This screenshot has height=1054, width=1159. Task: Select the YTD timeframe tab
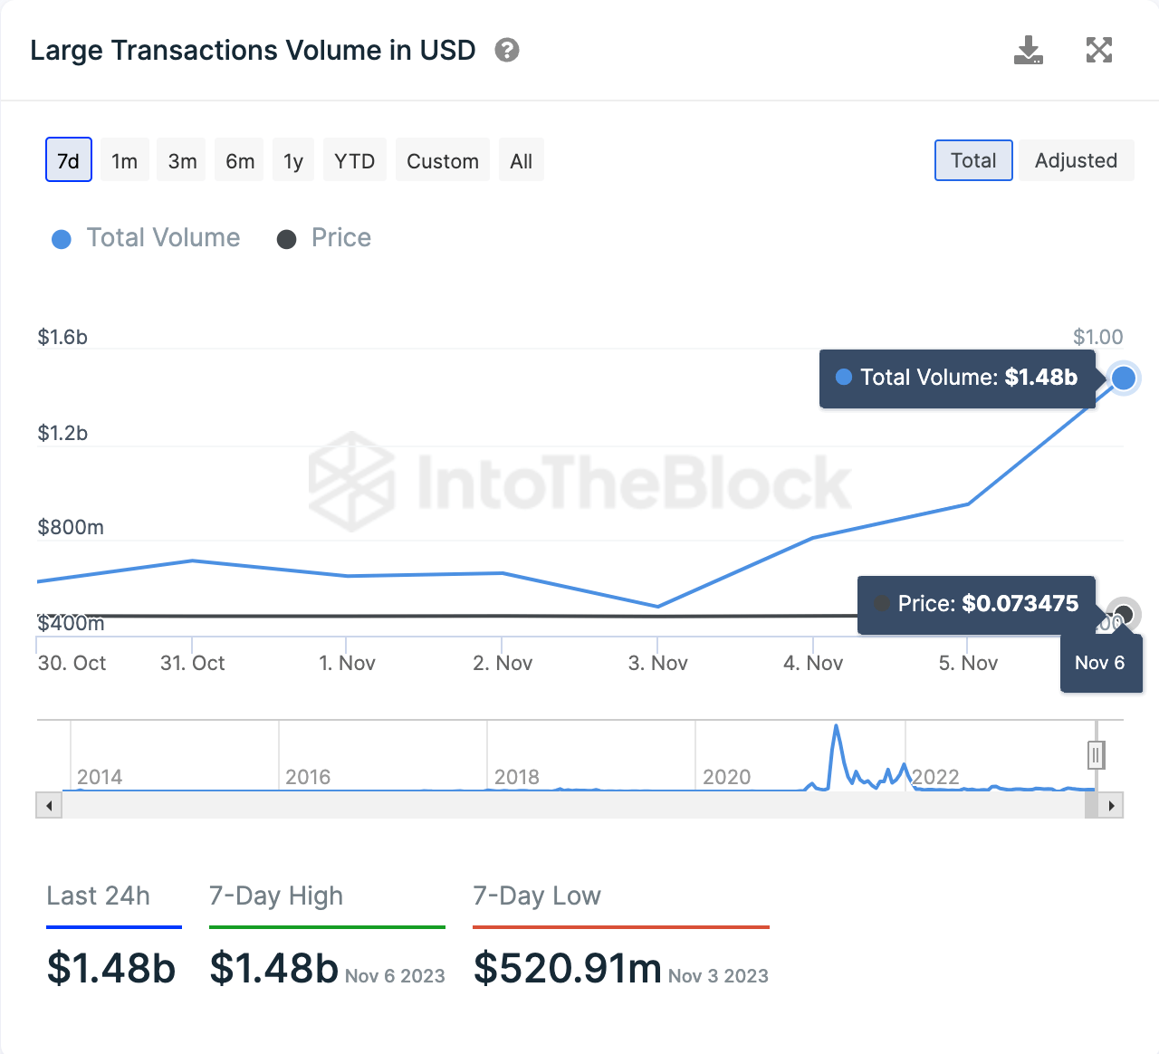[x=354, y=160]
